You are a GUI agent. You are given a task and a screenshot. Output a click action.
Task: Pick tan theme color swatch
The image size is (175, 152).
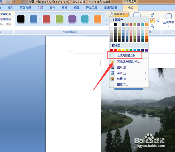pos(119,25)
